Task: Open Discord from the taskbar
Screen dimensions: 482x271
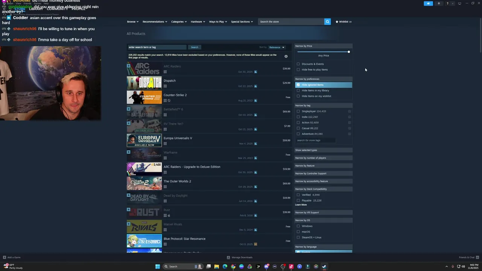Action: point(266,266)
